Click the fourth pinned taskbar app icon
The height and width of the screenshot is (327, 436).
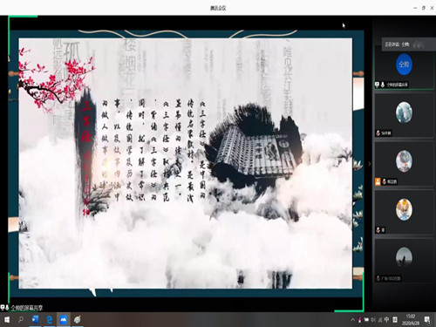pyautogui.click(x=78, y=320)
